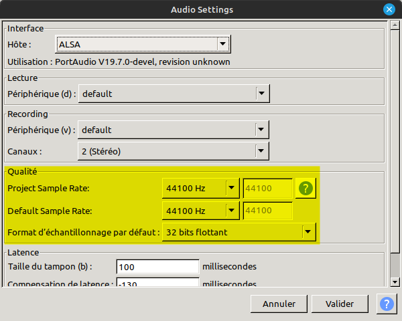The height and width of the screenshot is (321, 402).
Task: Close the Audio Settings dialog
Action: (x=389, y=9)
